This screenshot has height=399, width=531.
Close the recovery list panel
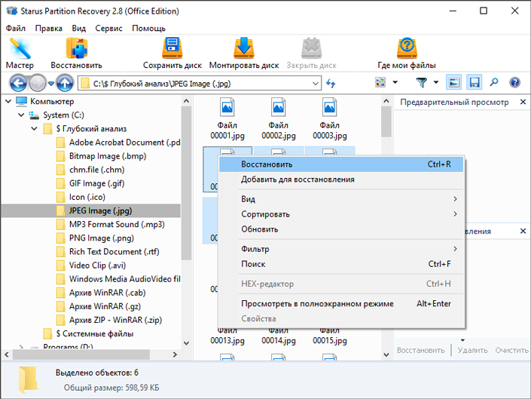point(523,231)
